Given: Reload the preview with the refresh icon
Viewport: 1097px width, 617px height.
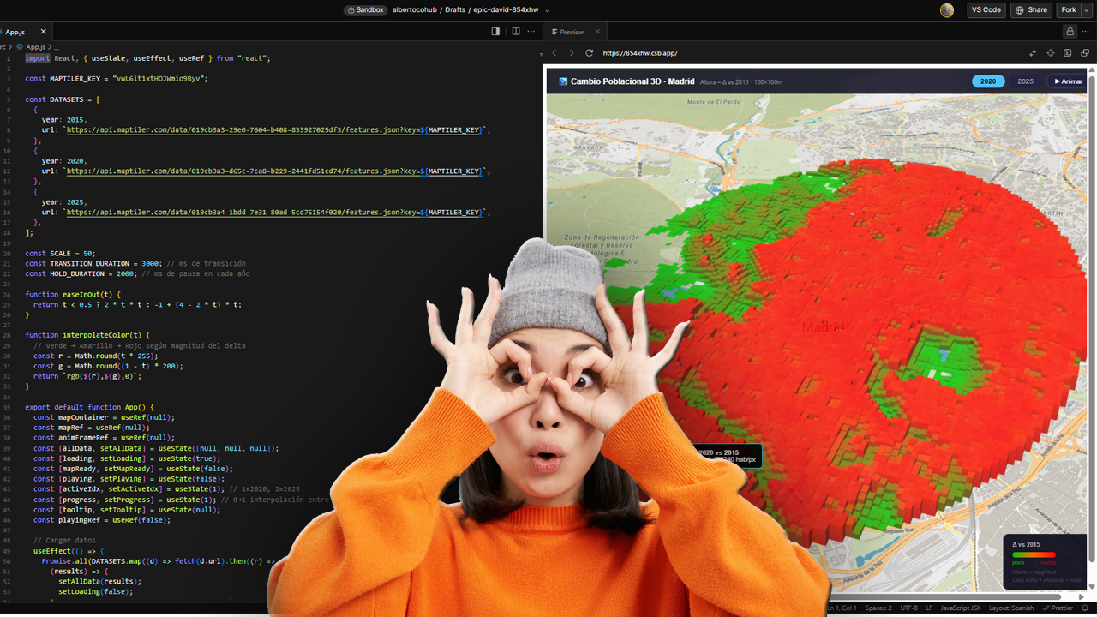Looking at the screenshot, I should (589, 53).
